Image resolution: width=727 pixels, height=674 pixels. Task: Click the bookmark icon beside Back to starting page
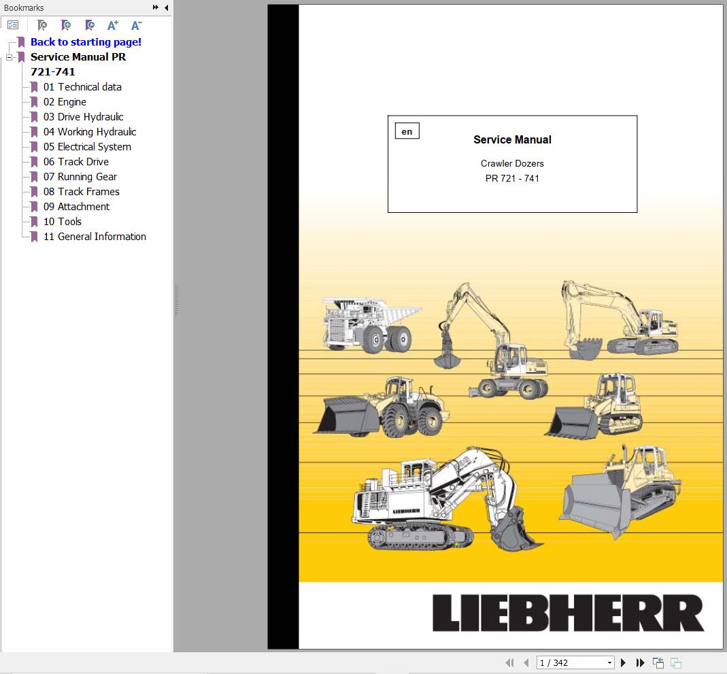[21, 42]
